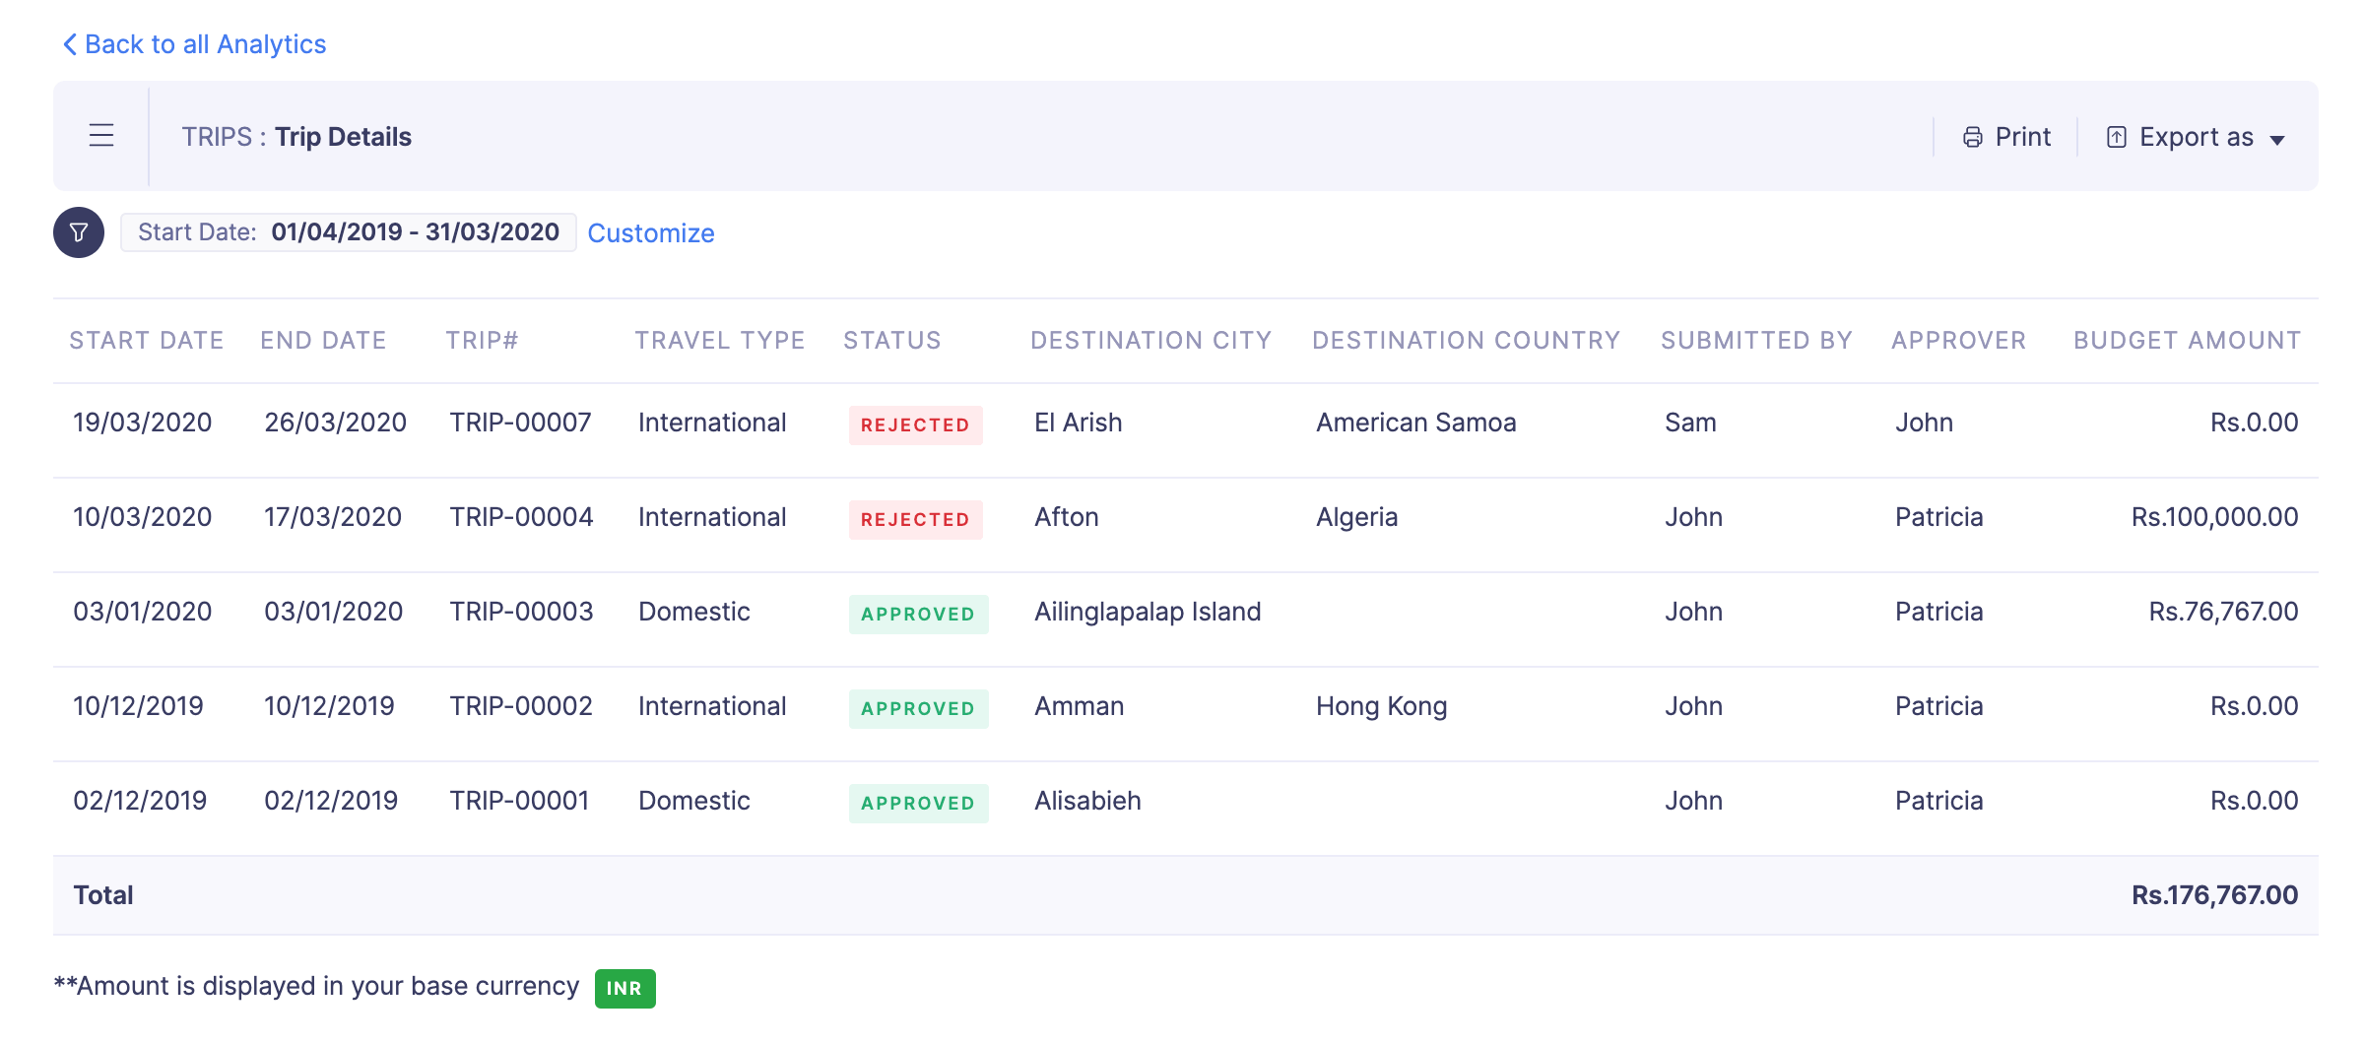The height and width of the screenshot is (1044, 2364).
Task: Click International travel type for TRIP-00002
Action: click(x=712, y=706)
